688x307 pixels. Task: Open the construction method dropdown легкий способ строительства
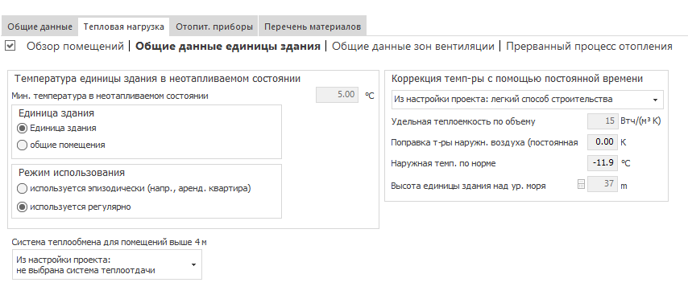(x=528, y=100)
